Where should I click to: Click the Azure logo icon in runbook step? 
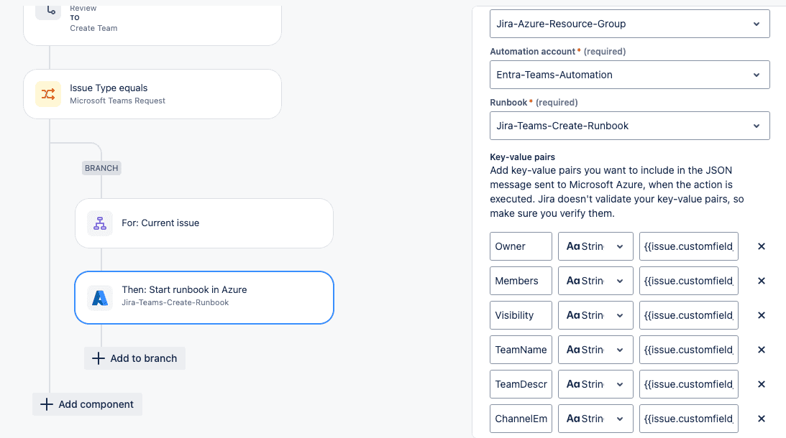(x=100, y=297)
